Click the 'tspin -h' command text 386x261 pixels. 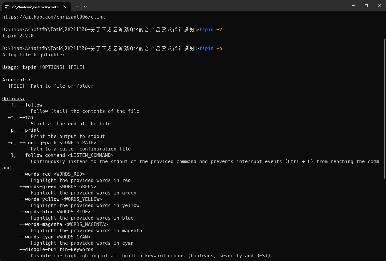pos(211,48)
